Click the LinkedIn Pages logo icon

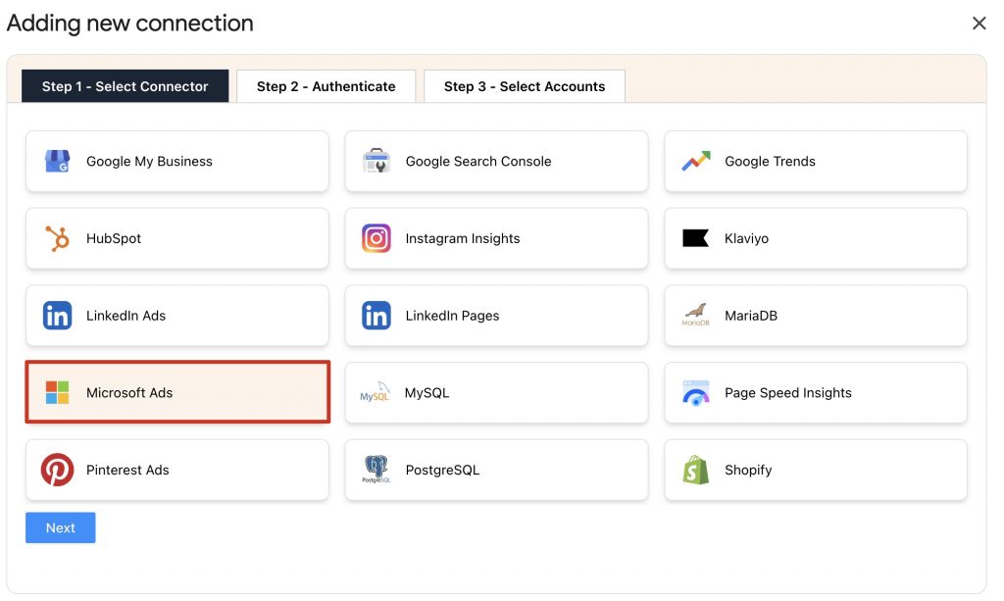click(376, 316)
